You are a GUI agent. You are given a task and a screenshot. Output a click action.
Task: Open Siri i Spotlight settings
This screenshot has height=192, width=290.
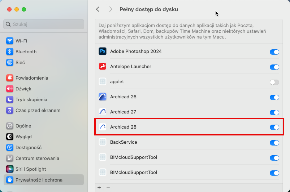click(x=44, y=169)
